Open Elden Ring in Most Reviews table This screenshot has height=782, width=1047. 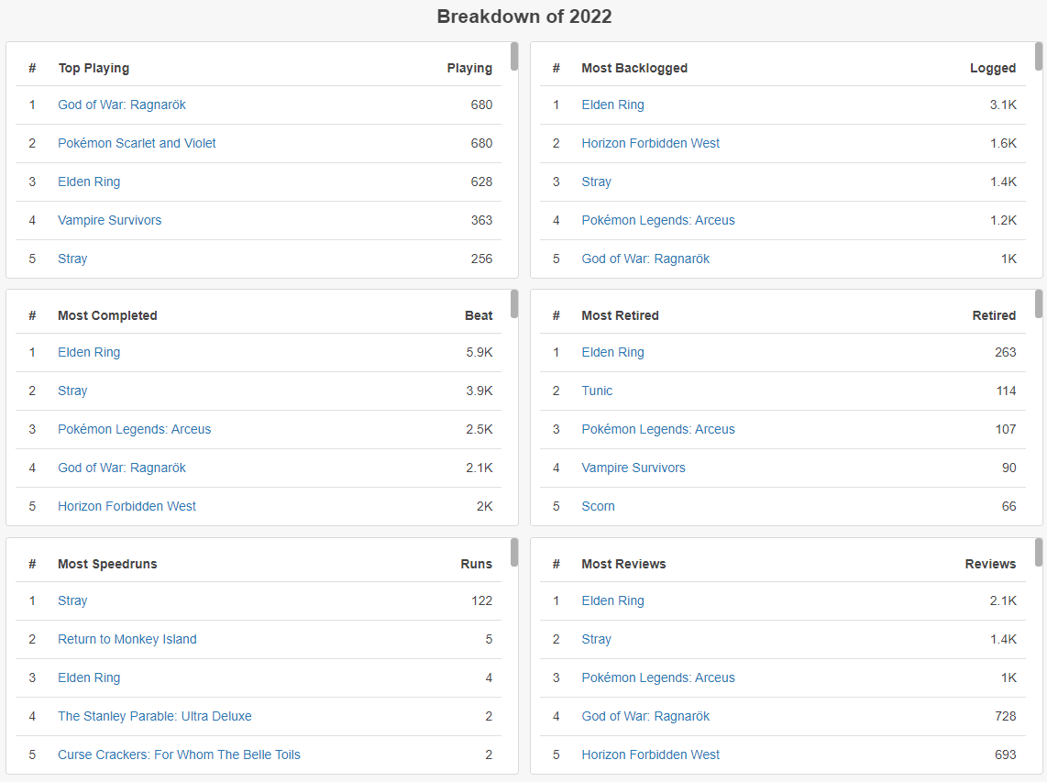pos(613,601)
